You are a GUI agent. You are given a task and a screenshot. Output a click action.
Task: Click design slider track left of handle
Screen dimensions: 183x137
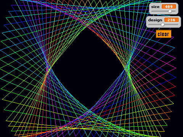pyautogui.click(x=155, y=25)
